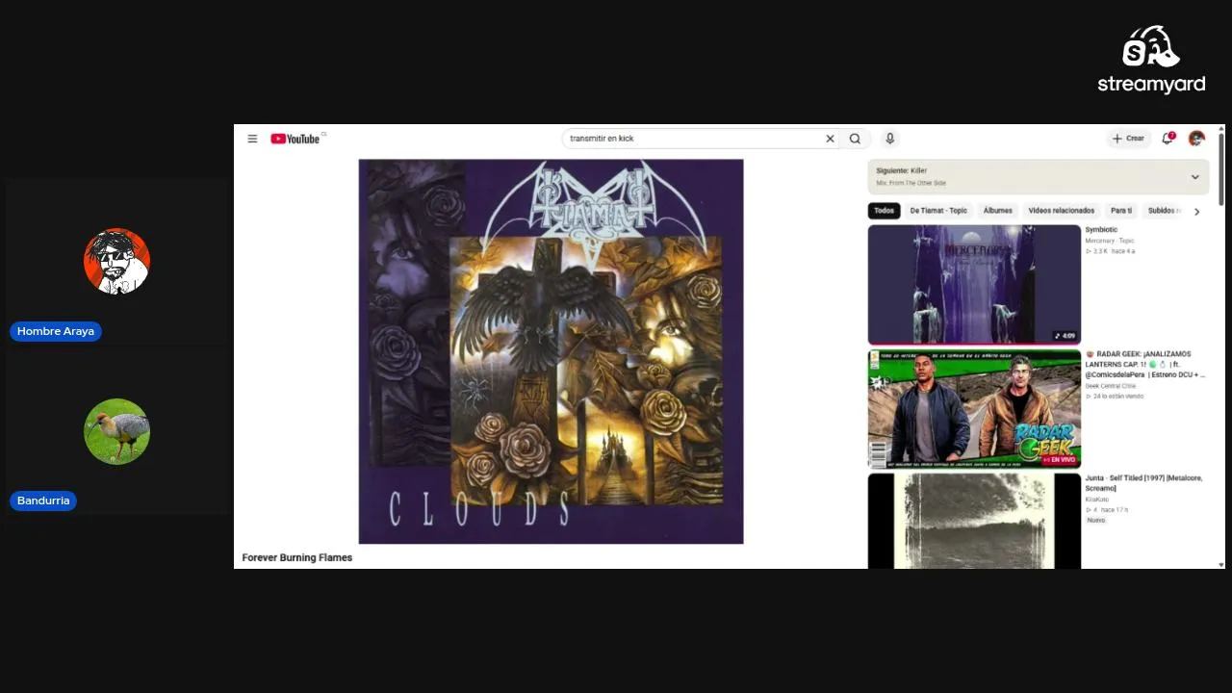
Task: Open the 'Symbiotic' video title
Action: click(1101, 230)
